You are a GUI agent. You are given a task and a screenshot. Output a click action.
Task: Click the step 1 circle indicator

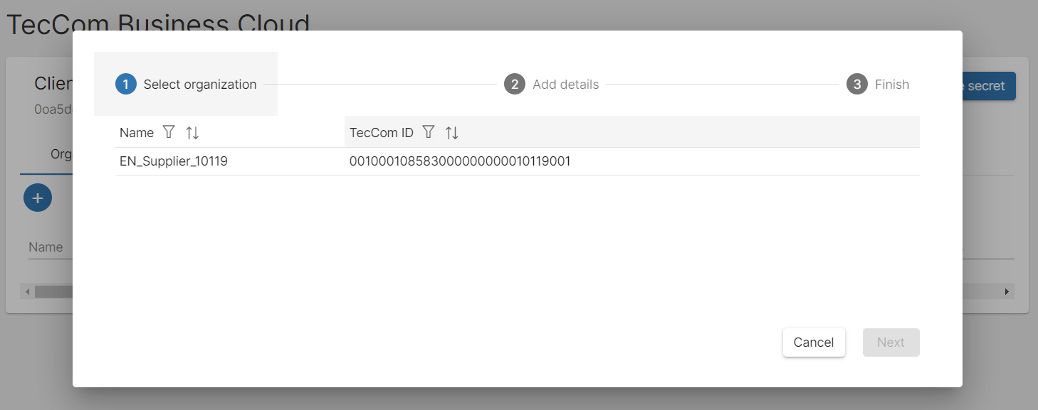(x=126, y=84)
